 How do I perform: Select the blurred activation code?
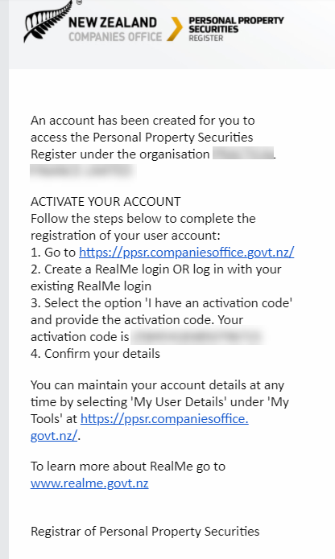tap(197, 336)
